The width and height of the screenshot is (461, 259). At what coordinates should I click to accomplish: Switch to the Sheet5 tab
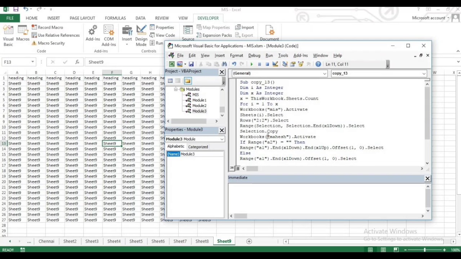pos(136,241)
